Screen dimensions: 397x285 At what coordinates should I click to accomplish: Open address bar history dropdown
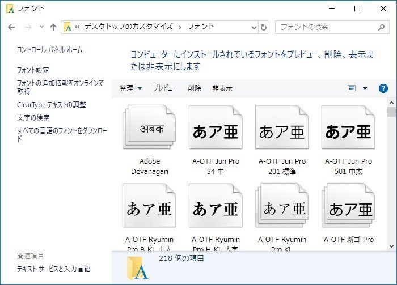click(254, 27)
